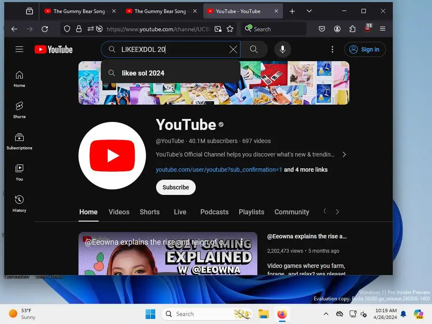Click the Firefox toolbar Search box
This screenshot has height=324, width=432.
click(x=273, y=29)
